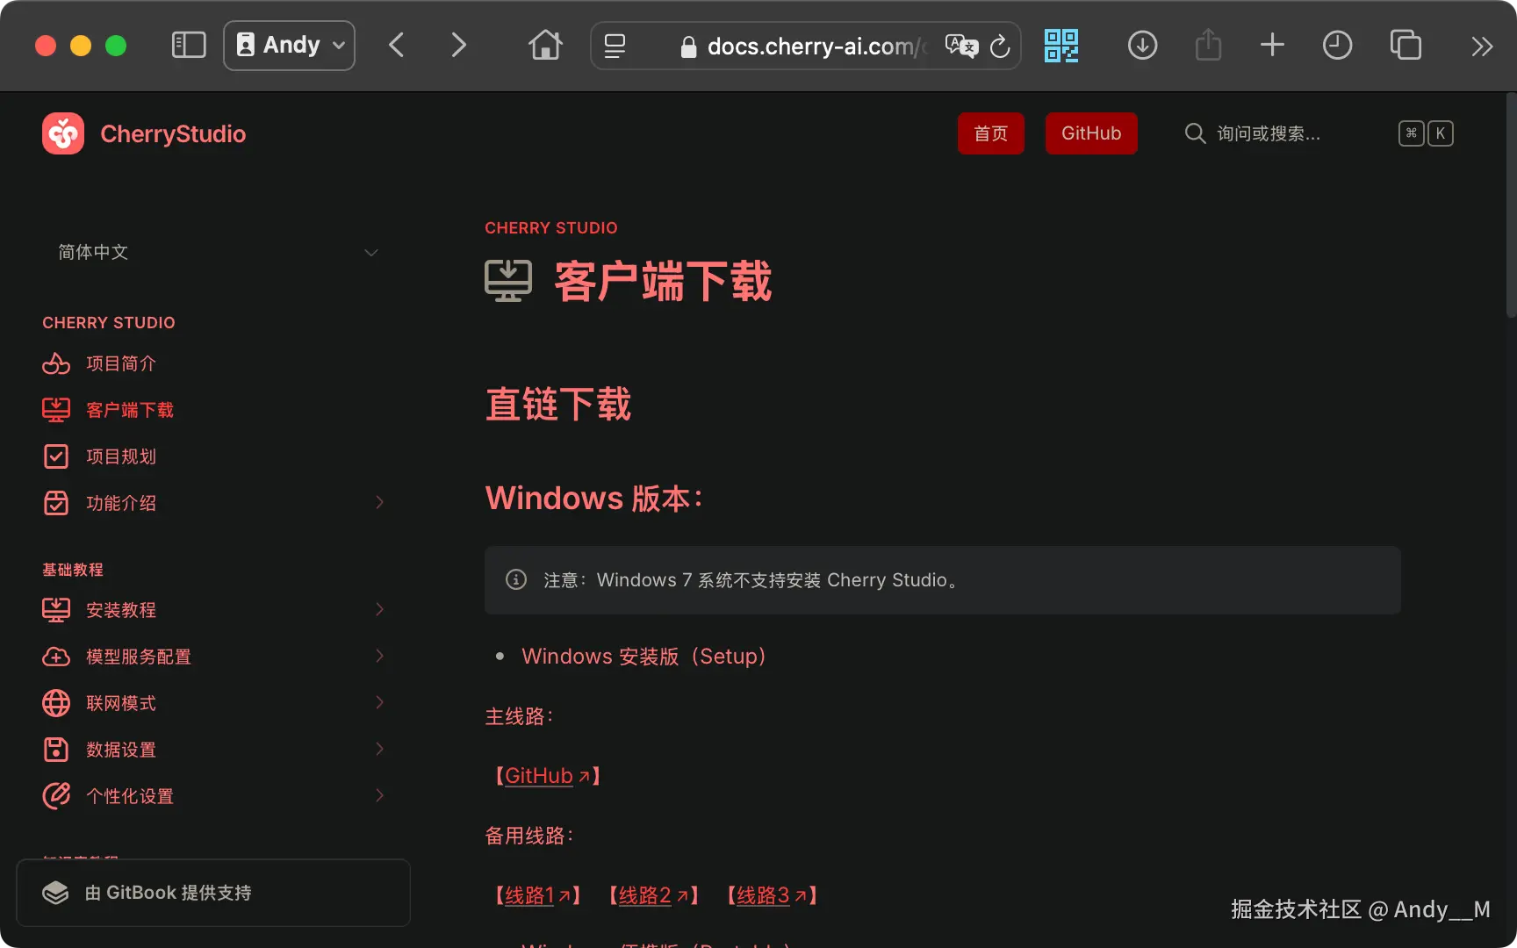Open 项目规划 in the sidebar
This screenshot has height=948, width=1517.
(121, 456)
